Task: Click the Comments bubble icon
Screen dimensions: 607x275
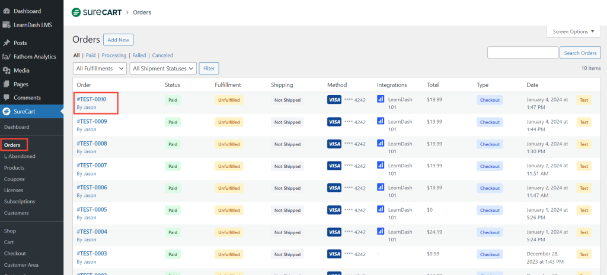Action: (7, 98)
